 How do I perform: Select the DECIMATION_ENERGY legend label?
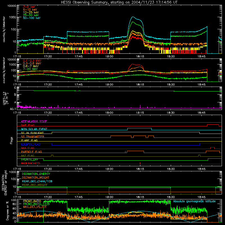tap(36, 174)
